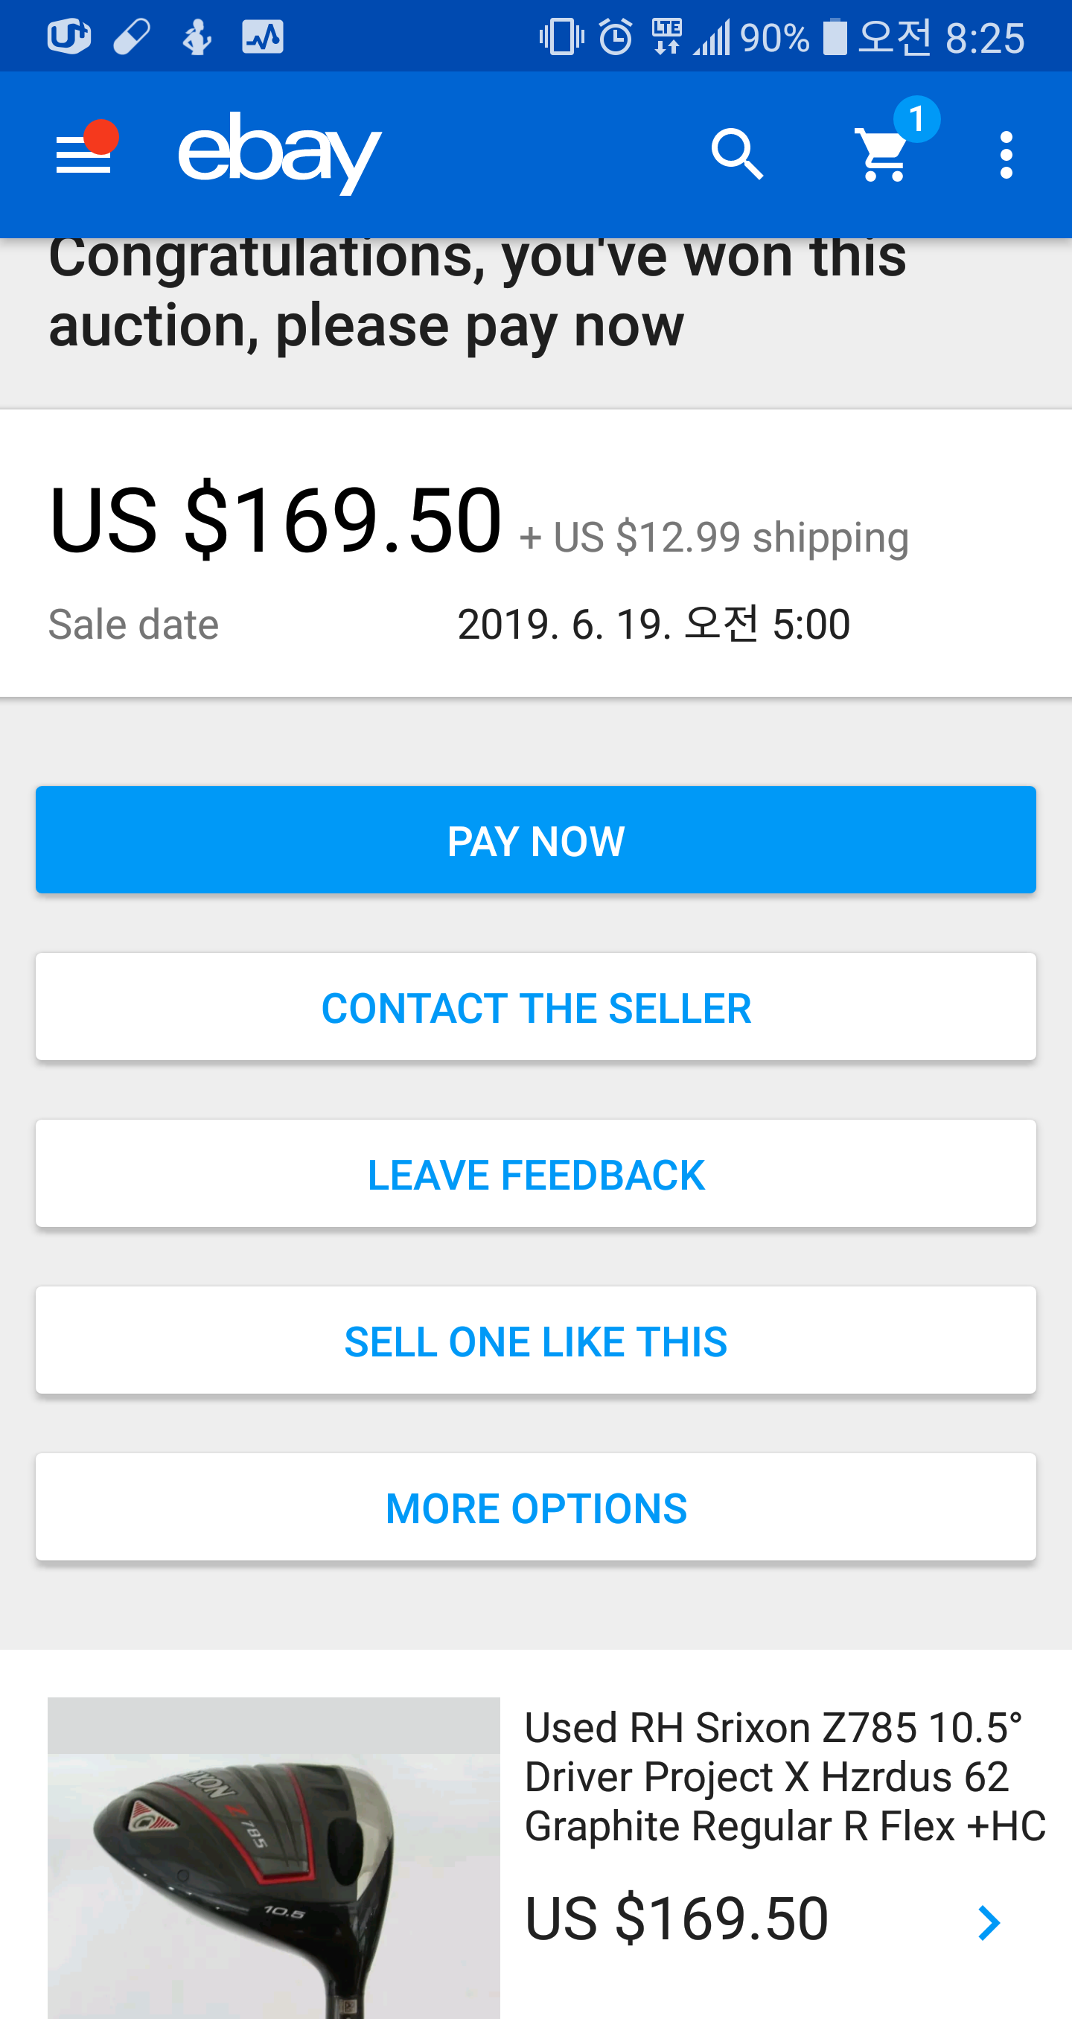Open the search magnifier icon
This screenshot has width=1072, height=2019.
click(736, 155)
